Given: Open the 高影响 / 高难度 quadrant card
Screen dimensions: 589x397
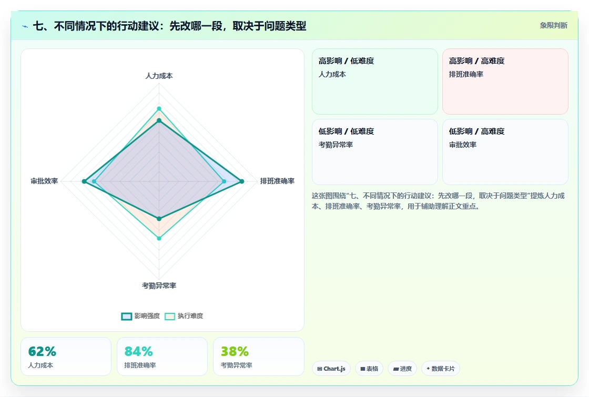Looking at the screenshot, I should pyautogui.click(x=505, y=82).
